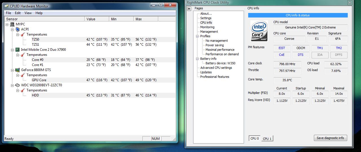Collapse the MYPC tree node

(x=7, y=25)
